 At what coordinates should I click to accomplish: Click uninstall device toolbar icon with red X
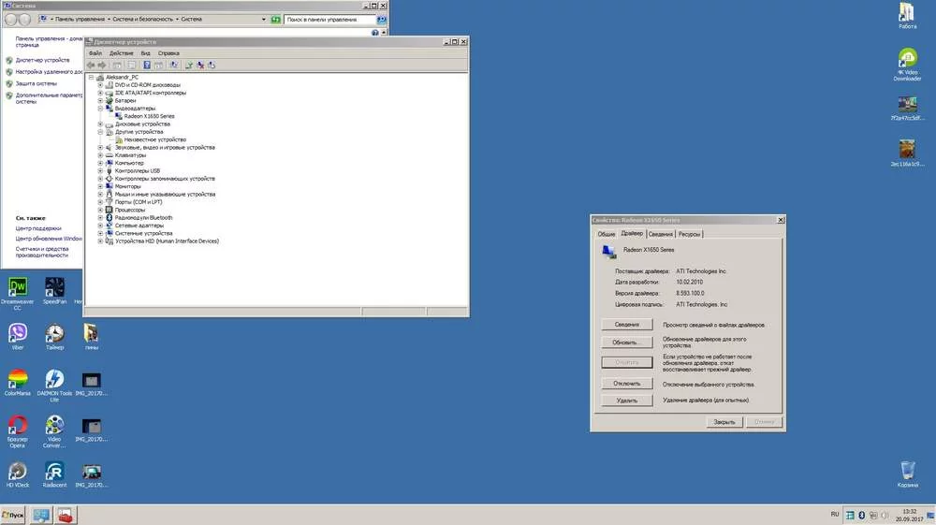point(200,65)
